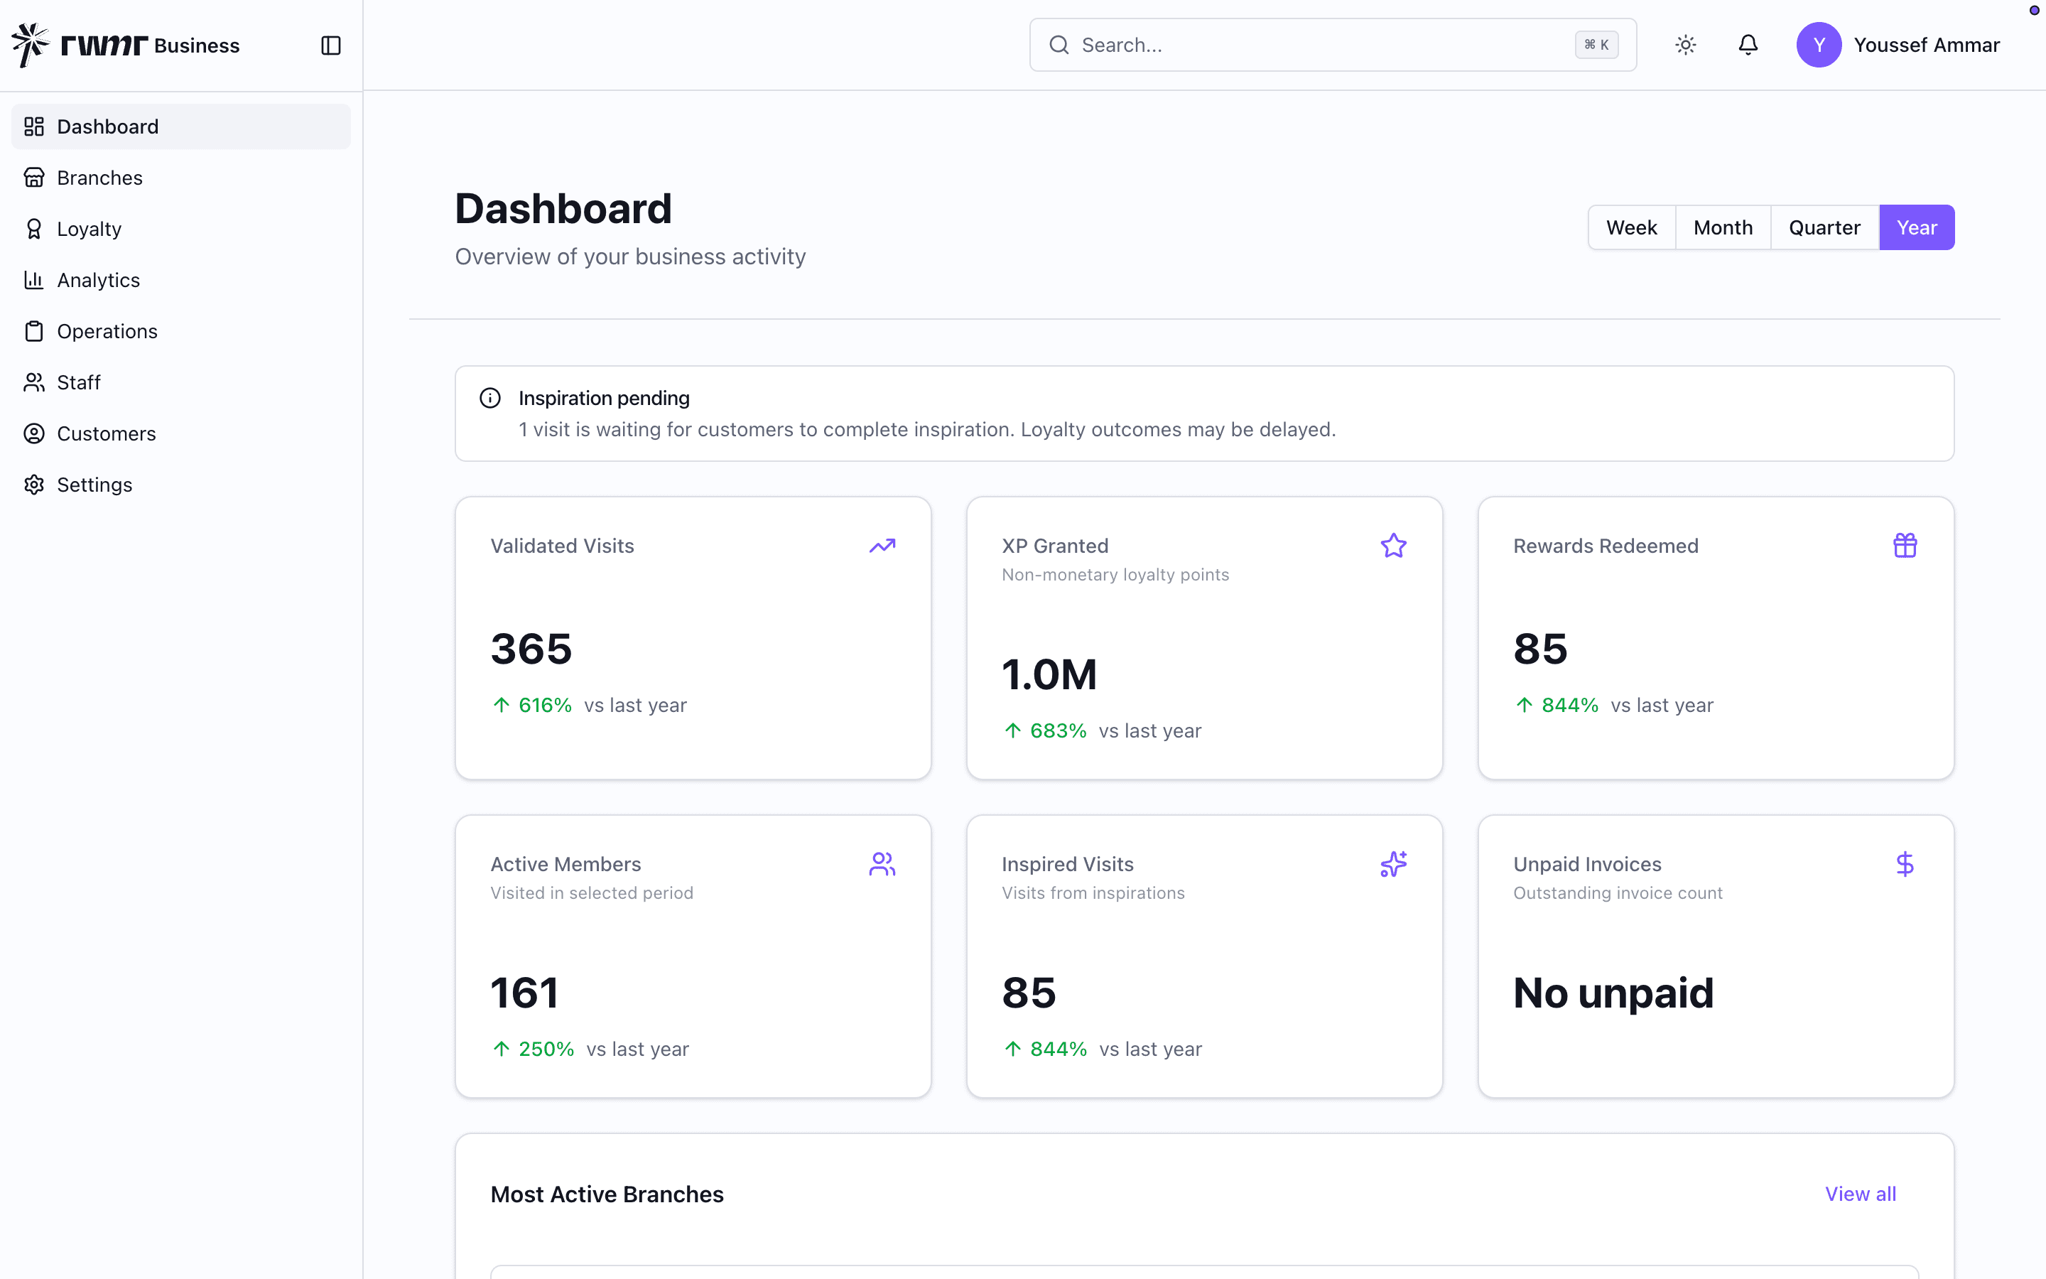Viewport: 2046px width, 1279px height.
Task: Click the Non-monetary loyalty points subtitle
Action: point(1115,574)
